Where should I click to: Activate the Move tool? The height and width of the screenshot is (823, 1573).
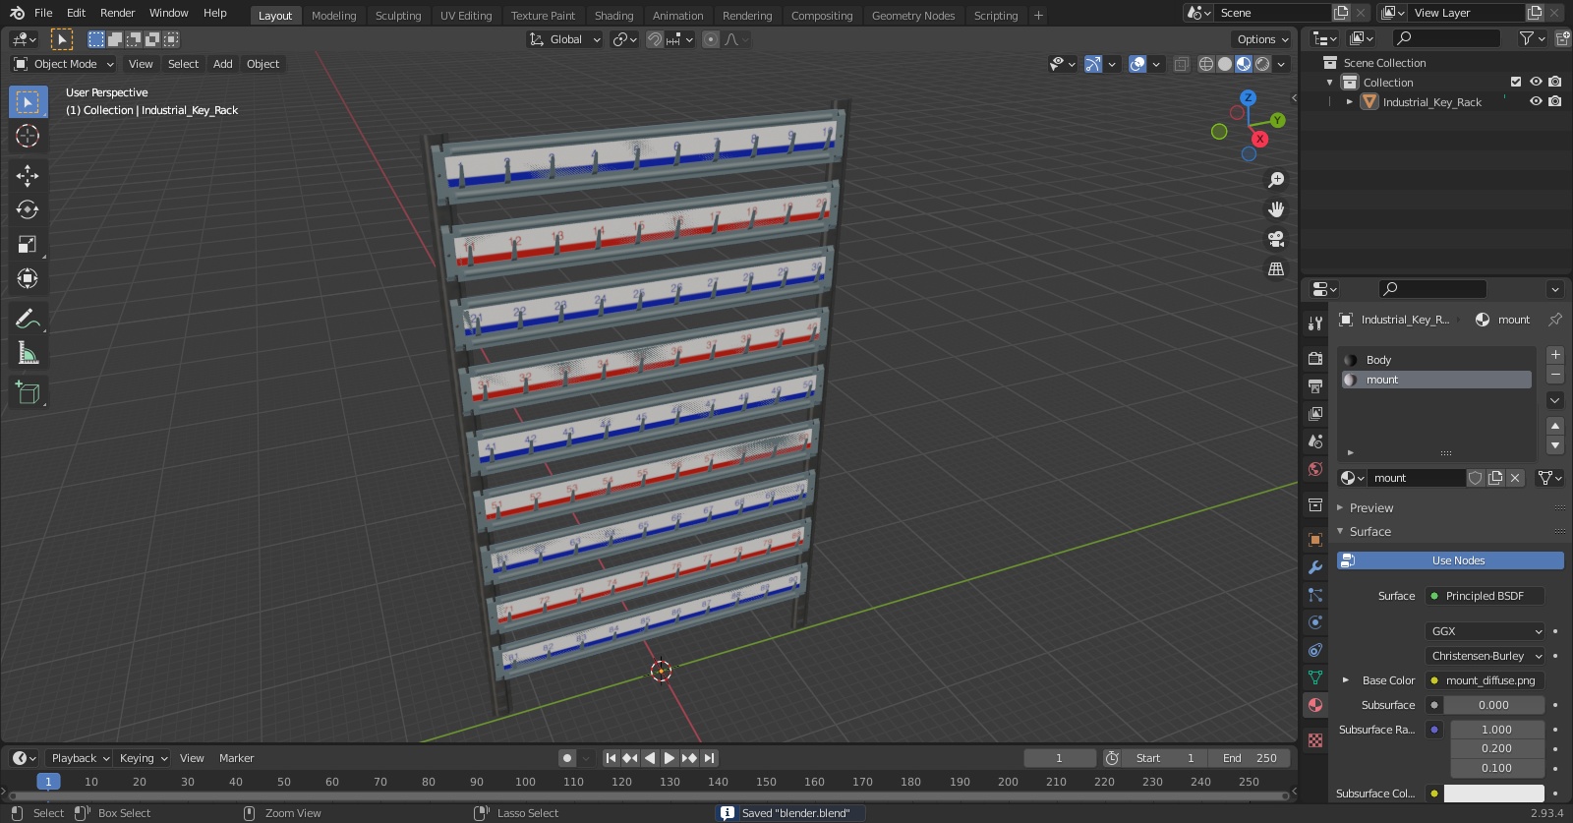pyautogui.click(x=28, y=175)
